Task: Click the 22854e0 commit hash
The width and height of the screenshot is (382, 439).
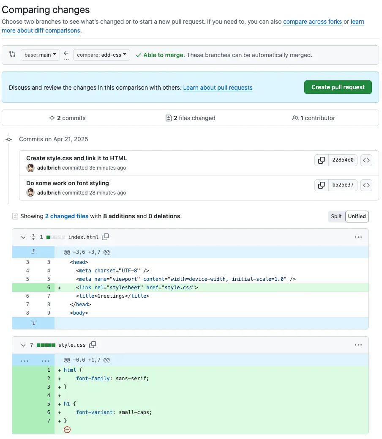Action: pyautogui.click(x=343, y=160)
